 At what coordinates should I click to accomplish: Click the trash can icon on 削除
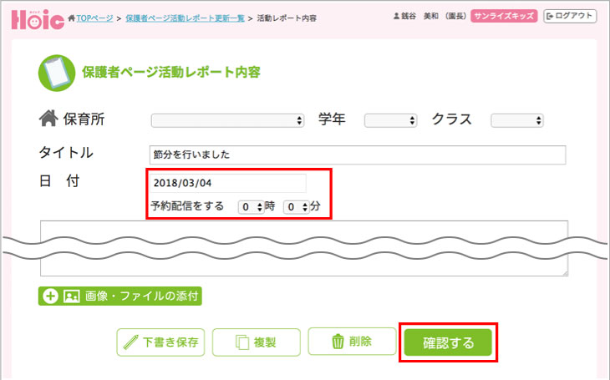(338, 341)
